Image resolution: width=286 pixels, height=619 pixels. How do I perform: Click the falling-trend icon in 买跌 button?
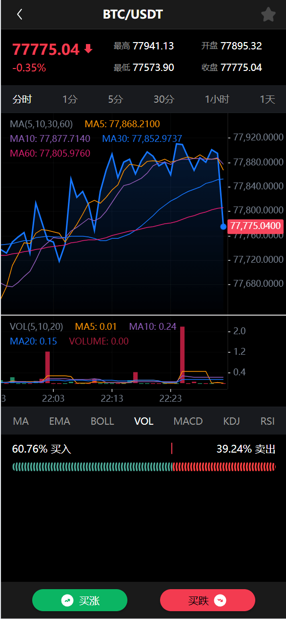pos(220,600)
